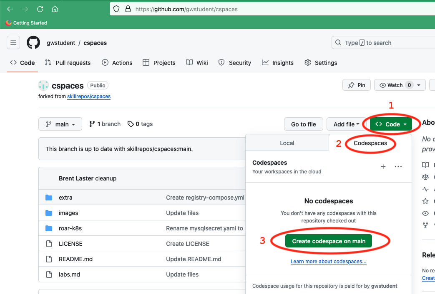This screenshot has width=435, height=294.
Task: Pin the repository with Pin button
Action: (x=357, y=85)
